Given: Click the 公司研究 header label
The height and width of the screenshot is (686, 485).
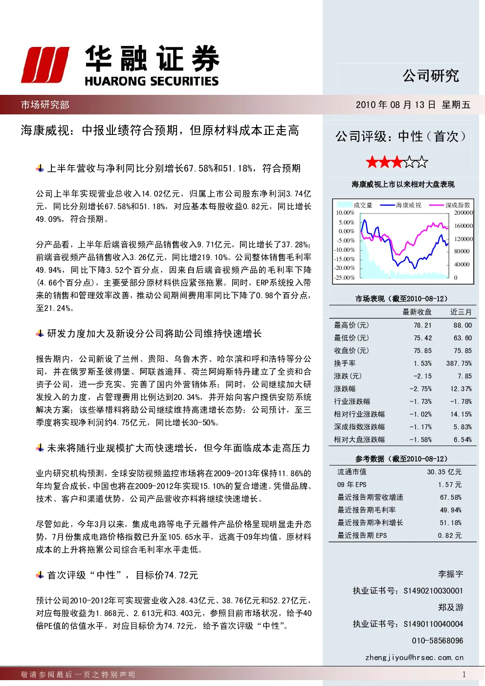Looking at the screenshot, I should tap(431, 76).
